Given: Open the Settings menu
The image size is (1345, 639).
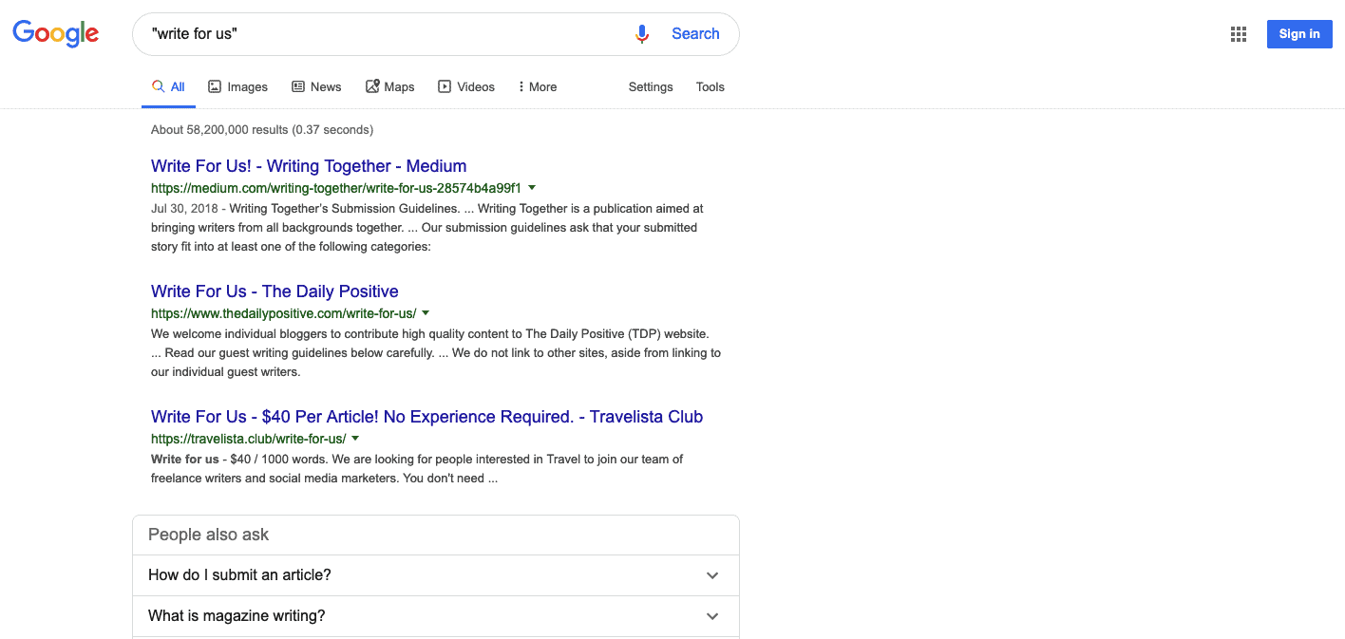Looking at the screenshot, I should [650, 86].
